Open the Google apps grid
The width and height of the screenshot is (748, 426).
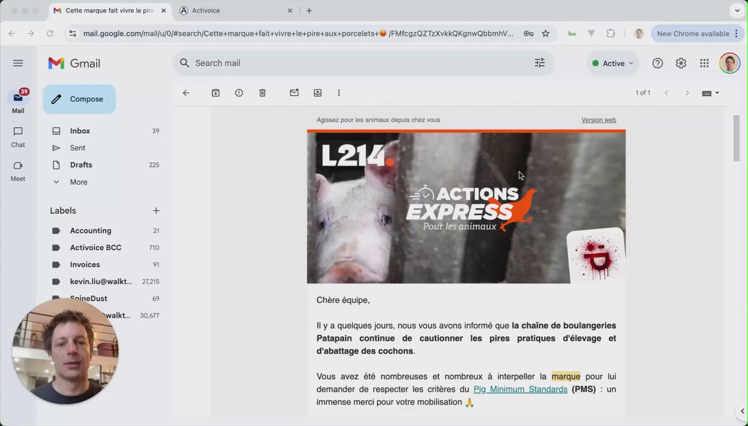coord(704,63)
